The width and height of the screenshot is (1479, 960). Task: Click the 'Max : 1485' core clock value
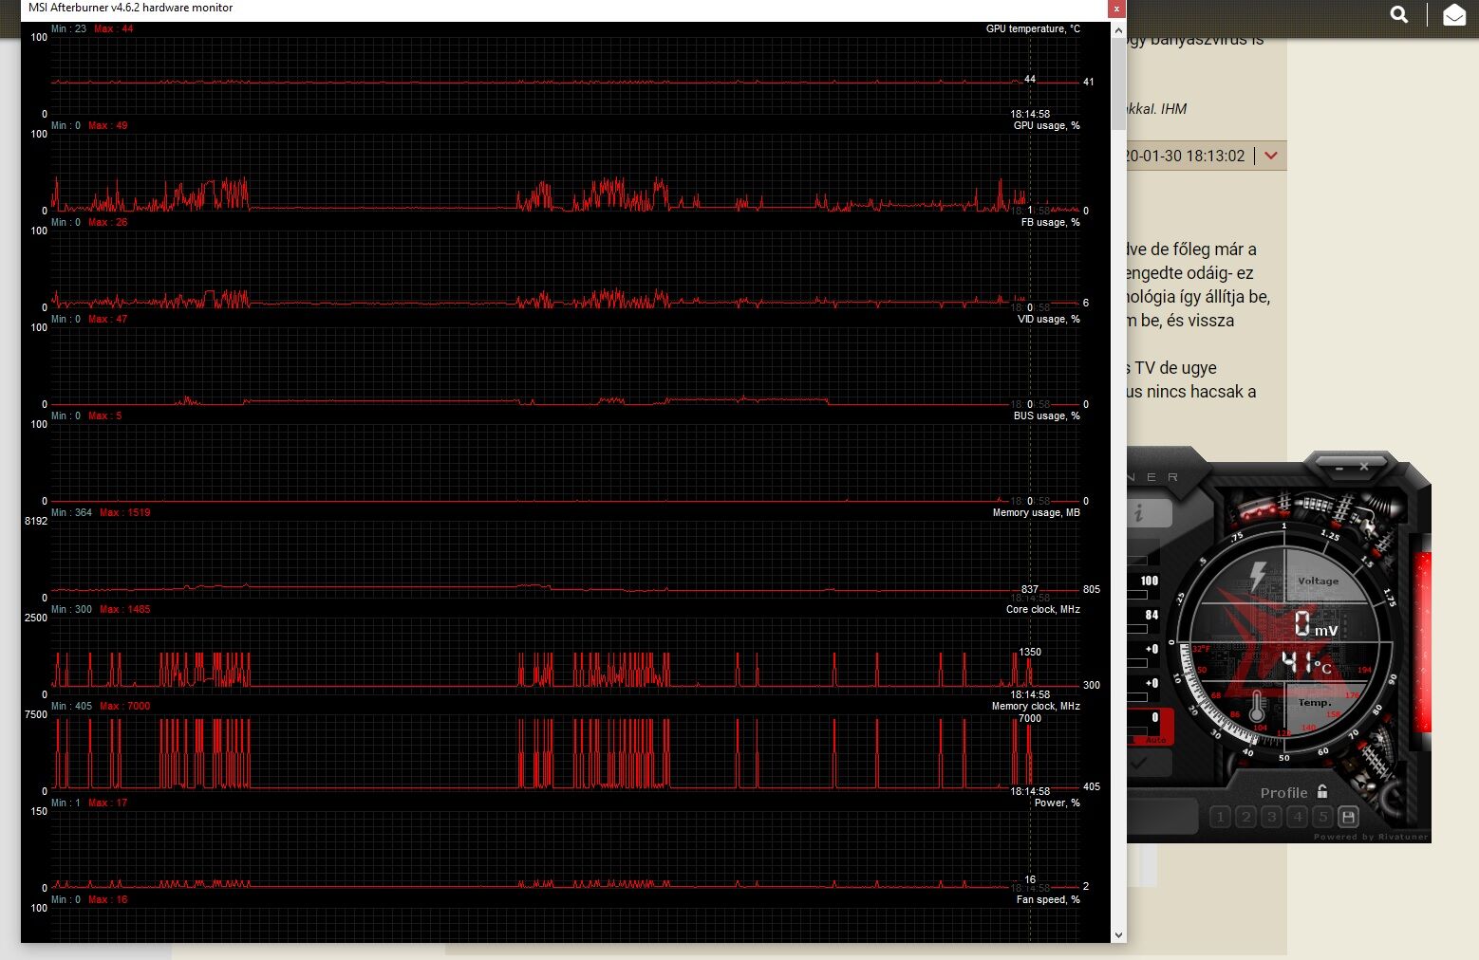pos(124,609)
